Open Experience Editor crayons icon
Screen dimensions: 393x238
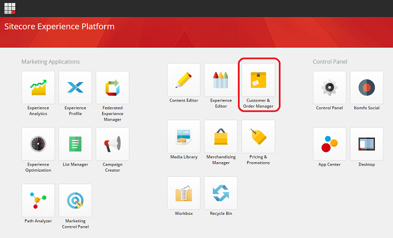(x=221, y=80)
